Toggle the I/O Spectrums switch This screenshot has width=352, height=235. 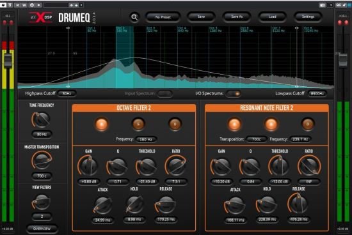point(234,93)
